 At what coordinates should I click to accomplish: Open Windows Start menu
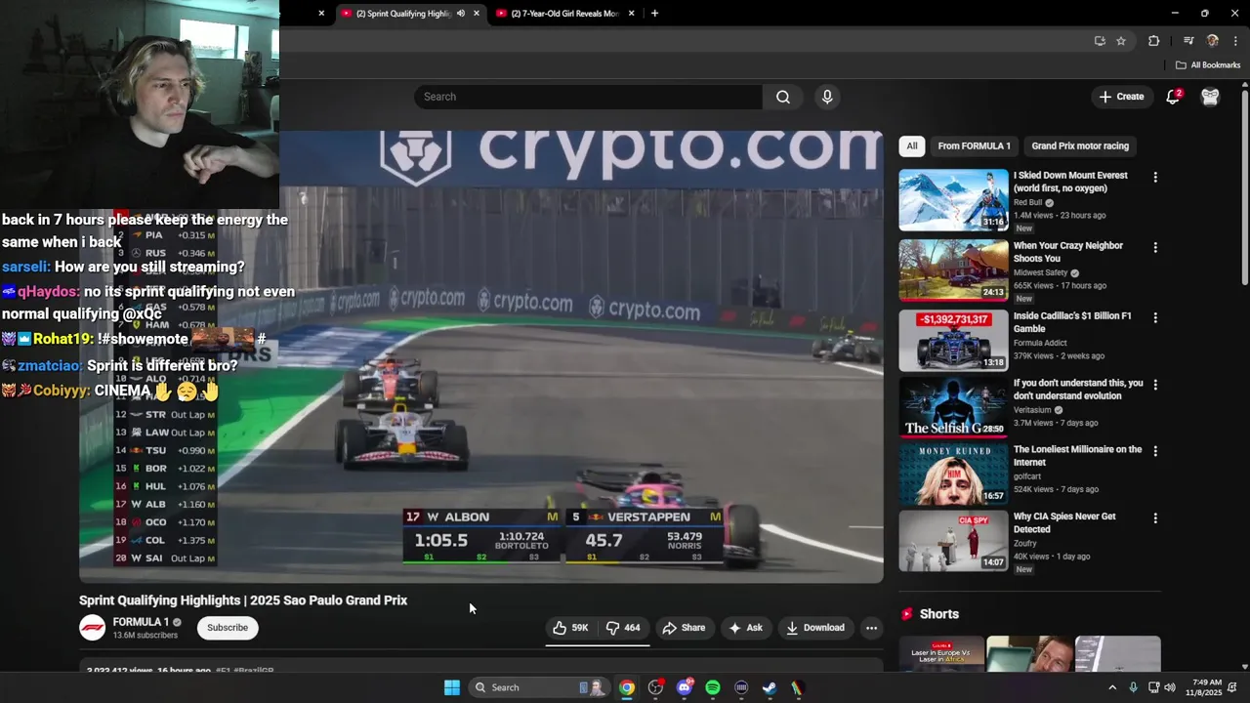452,687
